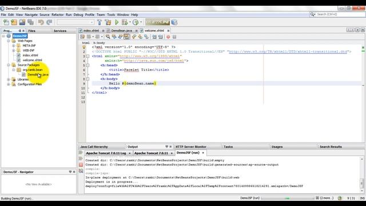366x206 pixels.
Task: Select index.xhtml in project tree
Action: pos(30,56)
